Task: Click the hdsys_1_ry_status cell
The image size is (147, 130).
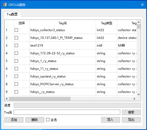Action: click(63, 61)
